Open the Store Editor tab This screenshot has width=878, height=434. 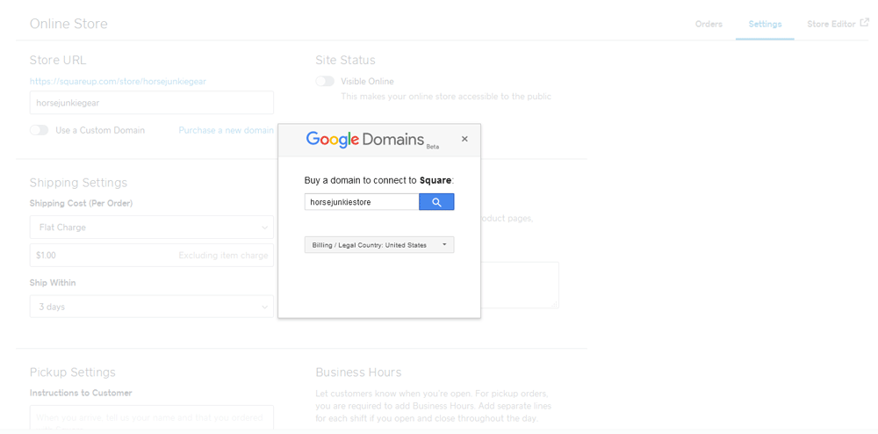(831, 24)
